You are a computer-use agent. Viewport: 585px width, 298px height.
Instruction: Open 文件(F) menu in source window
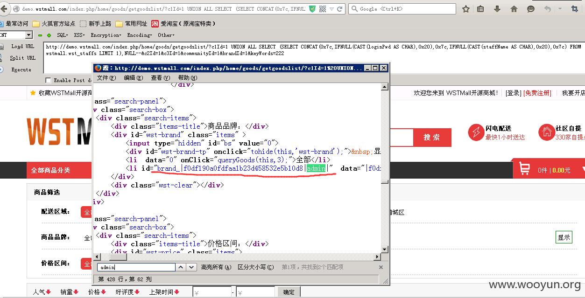(106, 78)
